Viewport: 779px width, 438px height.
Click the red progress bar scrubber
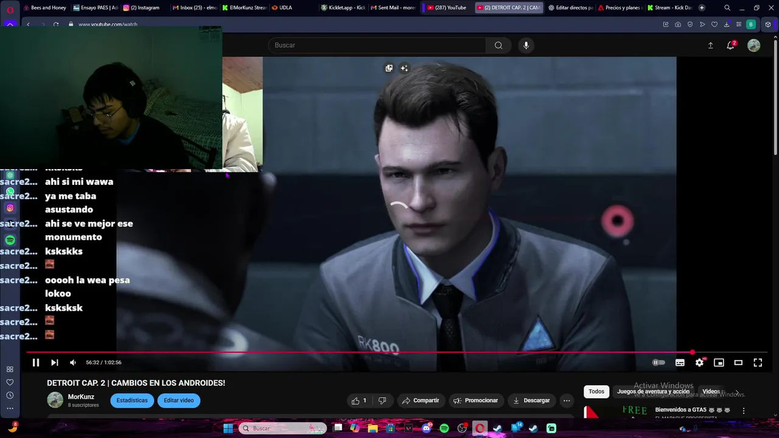(x=693, y=352)
